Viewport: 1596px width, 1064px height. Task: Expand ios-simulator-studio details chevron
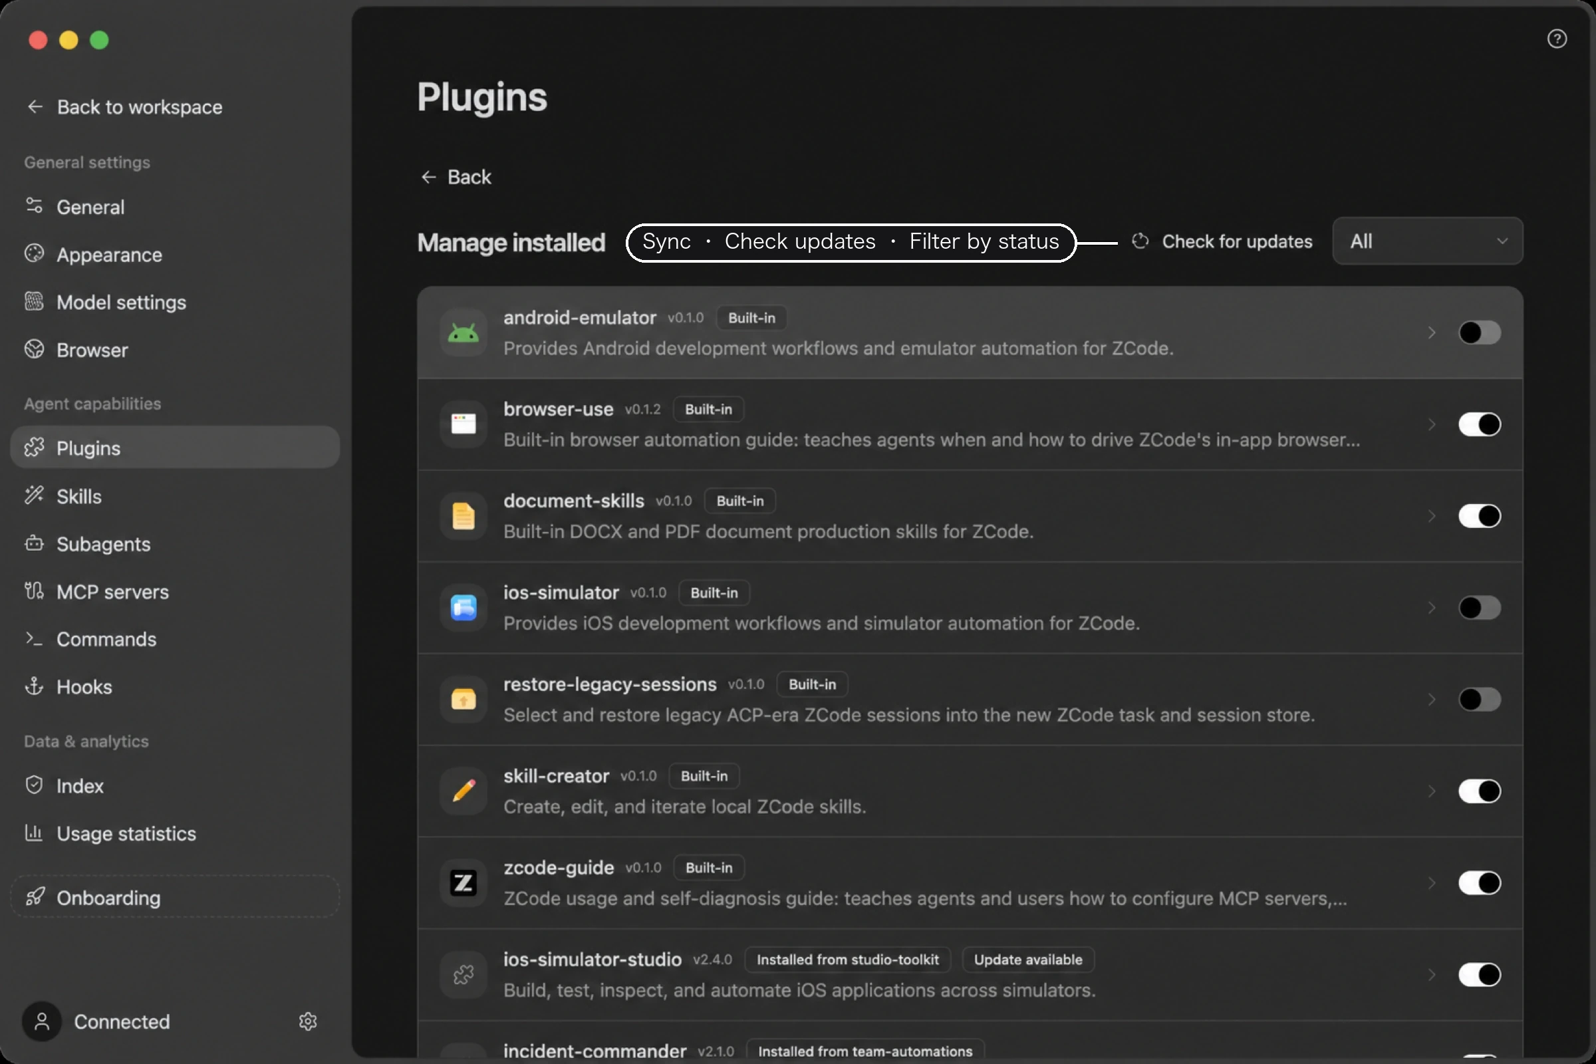click(x=1432, y=974)
